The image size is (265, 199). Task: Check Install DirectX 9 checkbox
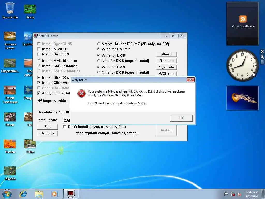click(39, 54)
